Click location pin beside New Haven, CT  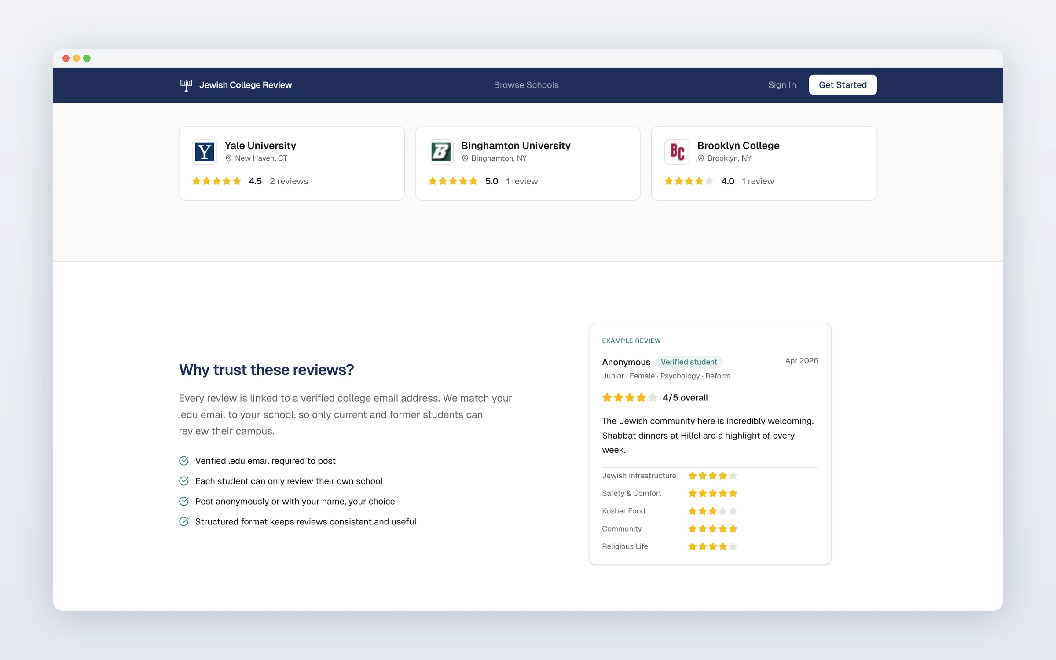[x=228, y=158]
